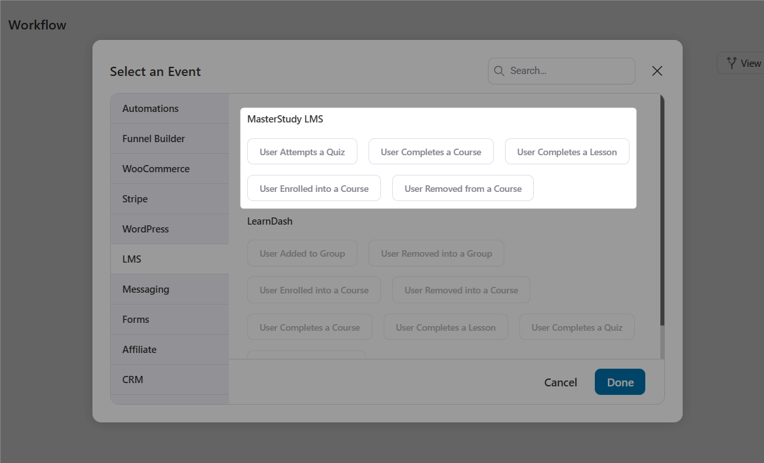Pick User Removed into a Group event
Image resolution: width=764 pixels, height=463 pixels.
point(436,253)
